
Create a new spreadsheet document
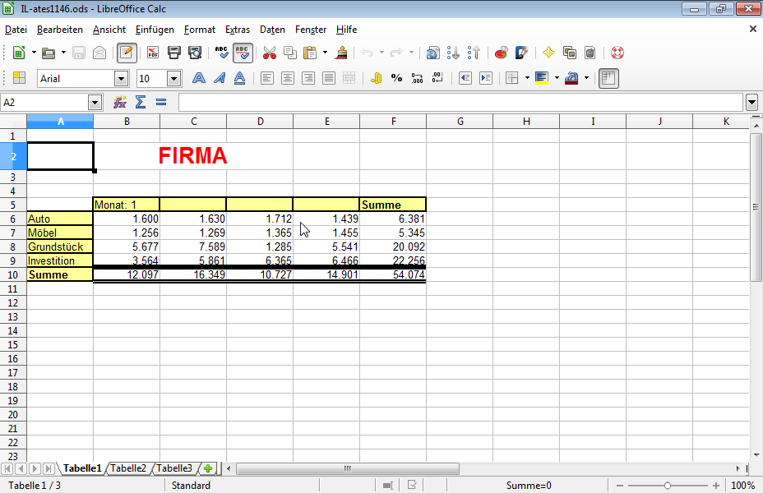point(18,53)
